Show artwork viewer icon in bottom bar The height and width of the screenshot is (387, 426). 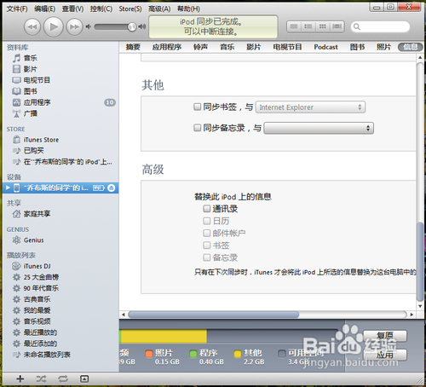84,378
